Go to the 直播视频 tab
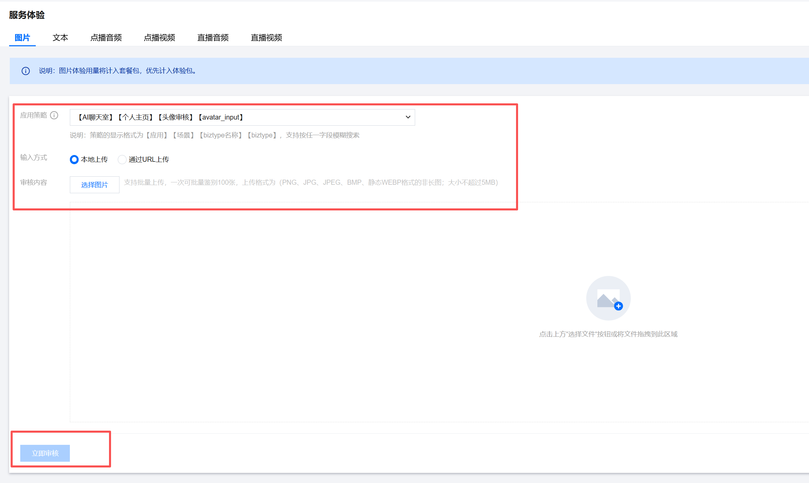This screenshot has width=809, height=483. click(266, 37)
